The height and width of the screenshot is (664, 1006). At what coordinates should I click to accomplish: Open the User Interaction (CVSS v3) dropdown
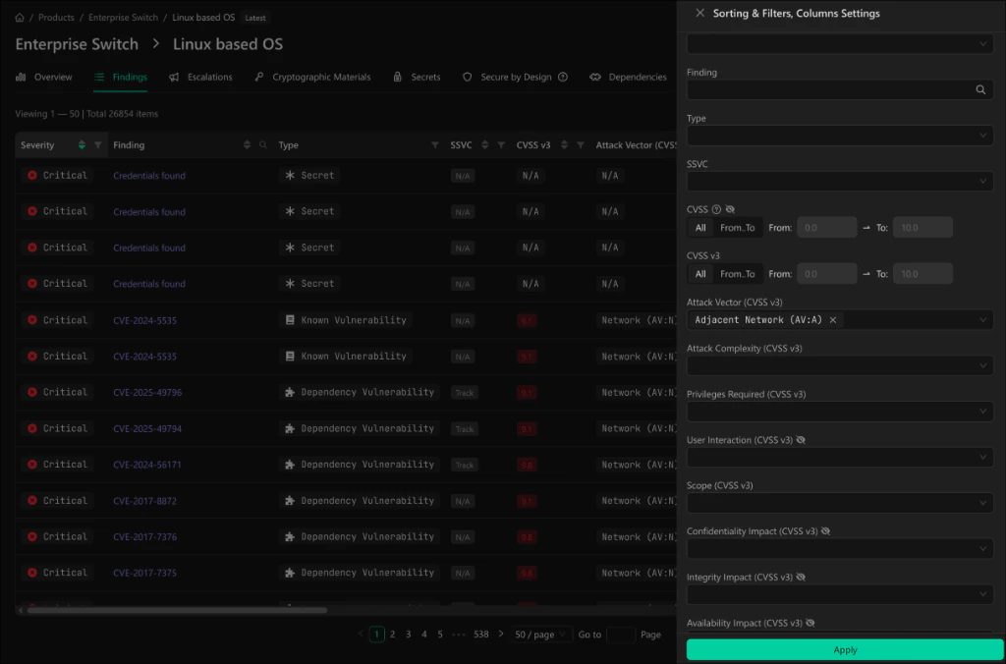[840, 458]
